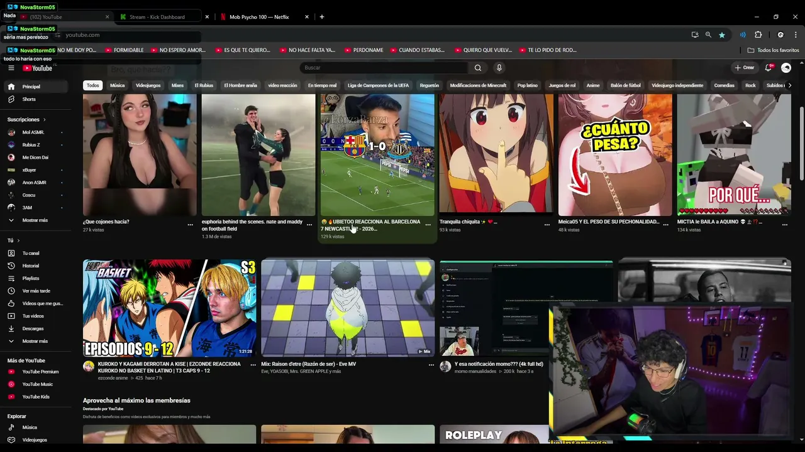Open the Todos los favoritos folder
Image resolution: width=805 pixels, height=452 pixels.
[x=773, y=50]
